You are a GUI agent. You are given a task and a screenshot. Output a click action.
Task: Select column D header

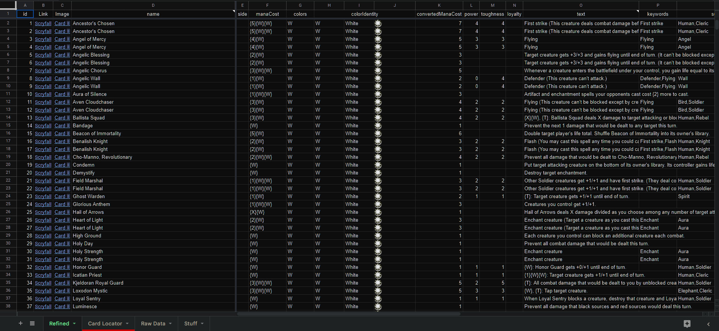pyautogui.click(x=153, y=5)
